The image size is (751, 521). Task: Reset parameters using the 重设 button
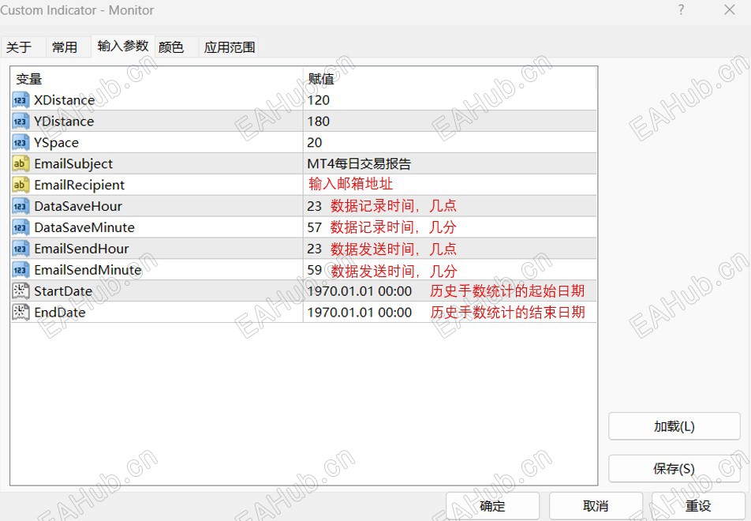coord(698,505)
